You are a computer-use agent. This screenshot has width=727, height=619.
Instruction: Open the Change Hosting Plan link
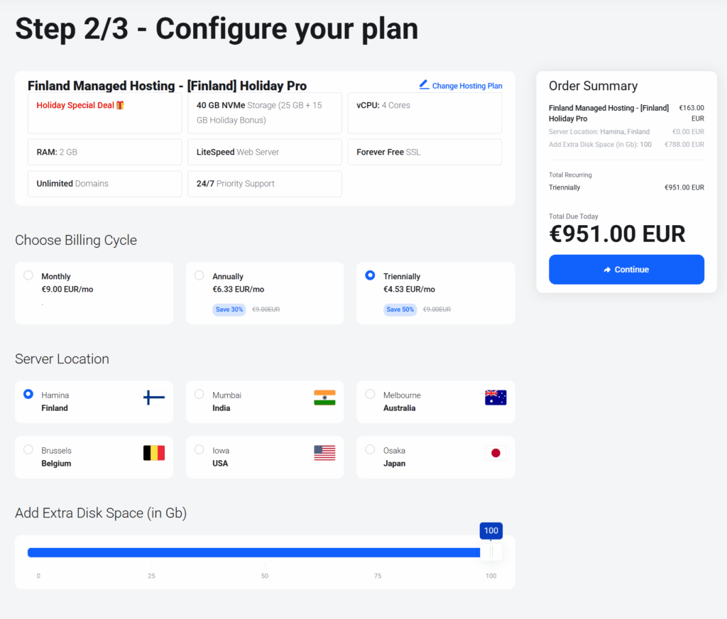(x=467, y=86)
